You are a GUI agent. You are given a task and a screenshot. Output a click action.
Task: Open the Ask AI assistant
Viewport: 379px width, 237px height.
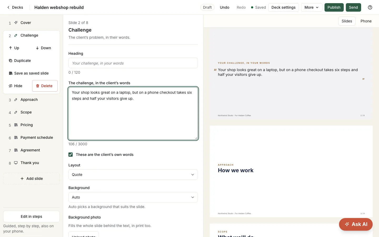click(x=356, y=224)
